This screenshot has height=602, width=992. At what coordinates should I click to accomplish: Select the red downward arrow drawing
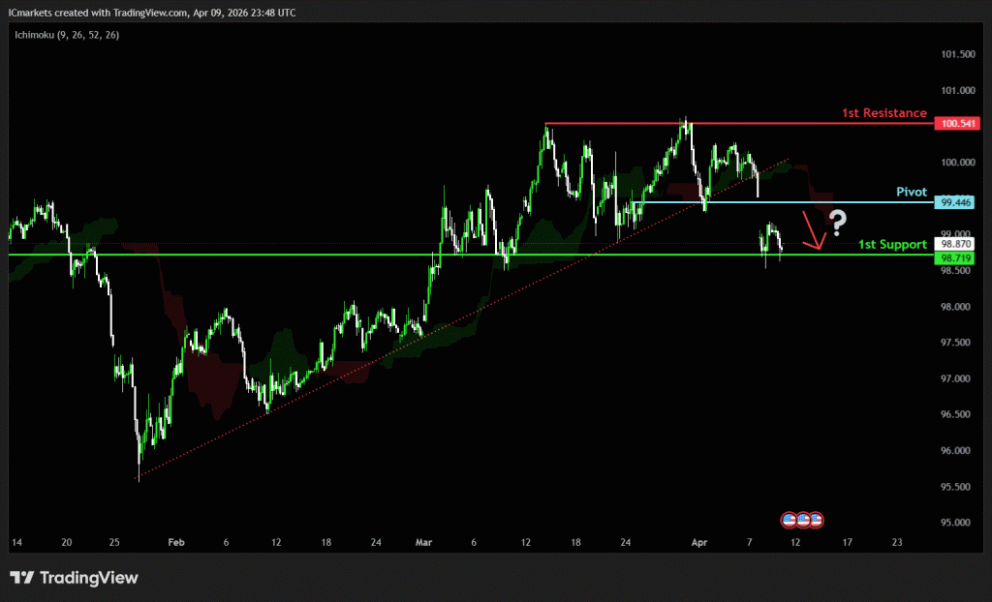[x=812, y=230]
